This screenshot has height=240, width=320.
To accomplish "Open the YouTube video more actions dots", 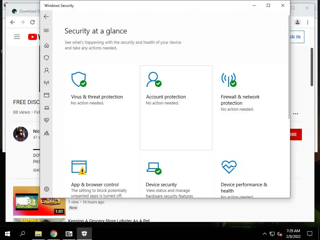I will [296, 114].
